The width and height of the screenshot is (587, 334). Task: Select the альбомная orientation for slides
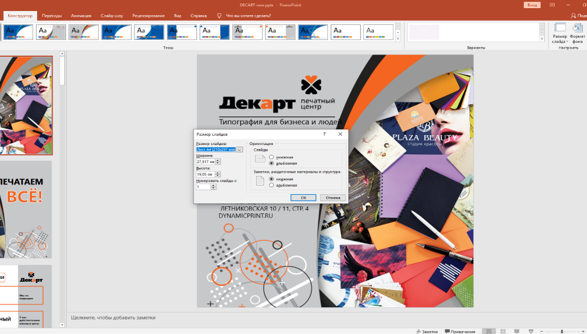[271, 163]
